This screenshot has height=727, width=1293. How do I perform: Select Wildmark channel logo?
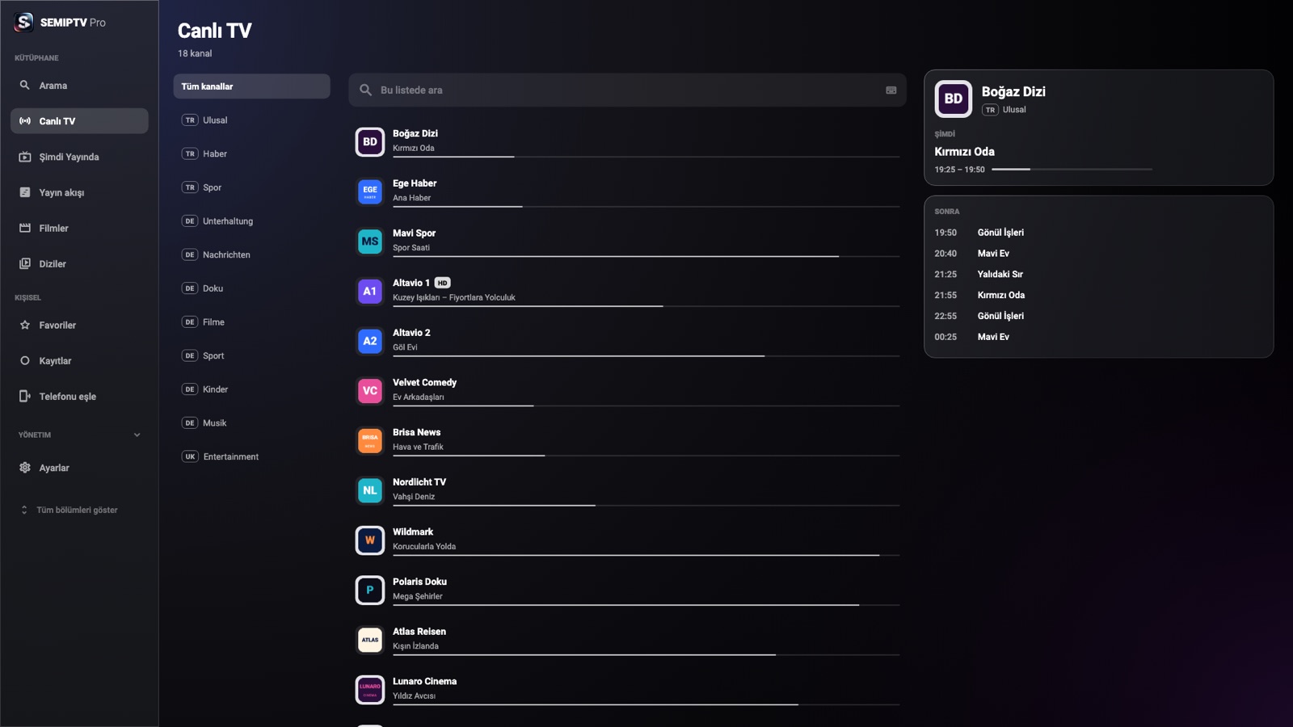coord(370,540)
